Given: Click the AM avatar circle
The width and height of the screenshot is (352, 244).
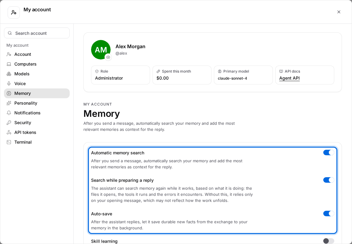Looking at the screenshot, I should click(101, 50).
